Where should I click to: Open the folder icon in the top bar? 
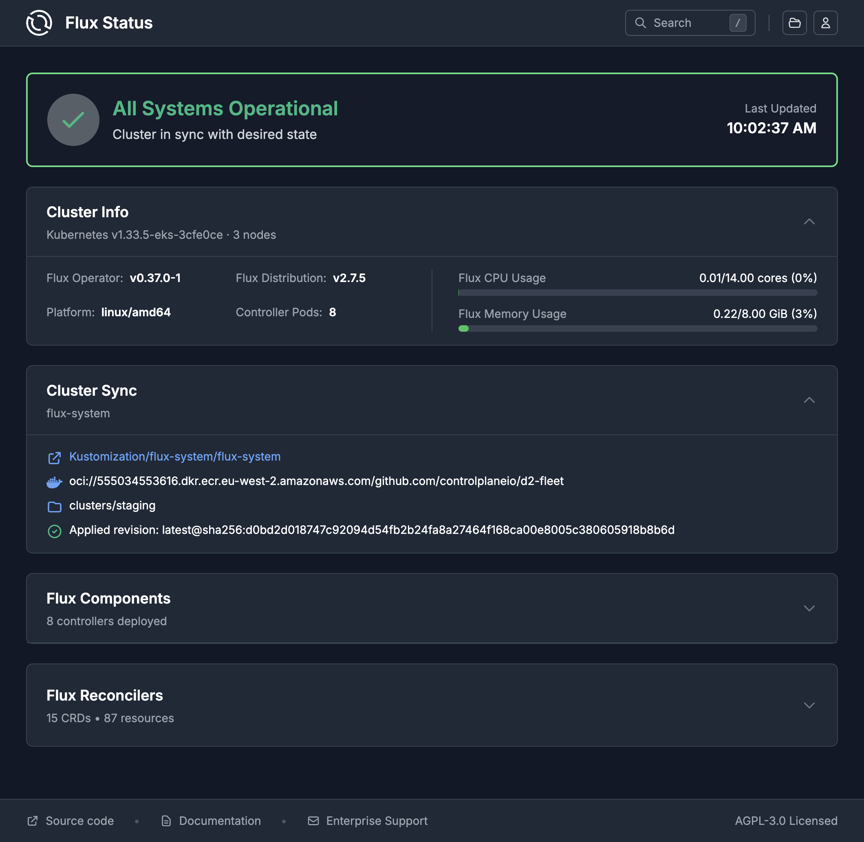pos(795,22)
